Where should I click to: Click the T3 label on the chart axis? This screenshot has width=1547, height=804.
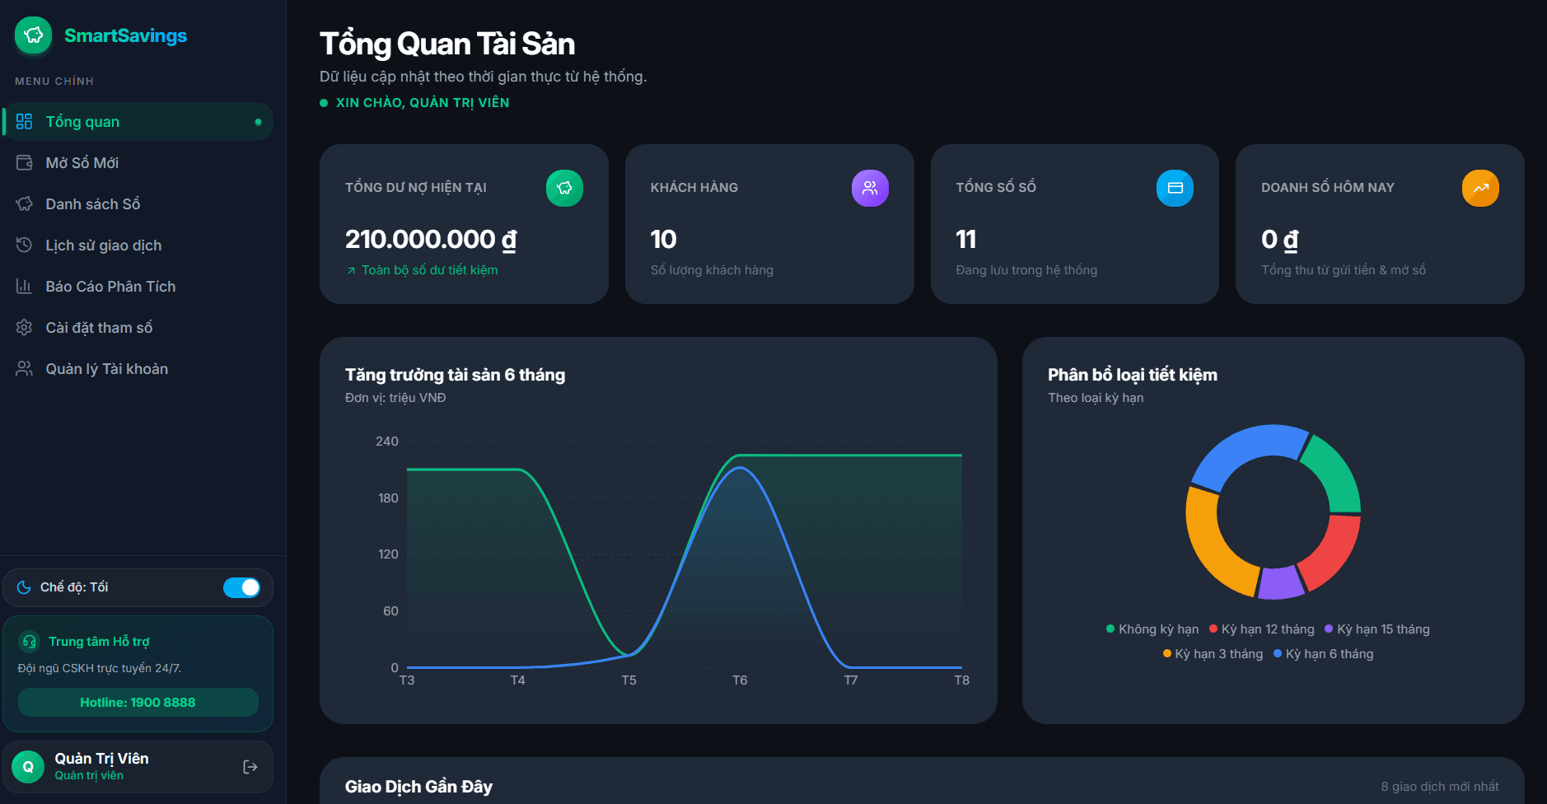click(407, 680)
